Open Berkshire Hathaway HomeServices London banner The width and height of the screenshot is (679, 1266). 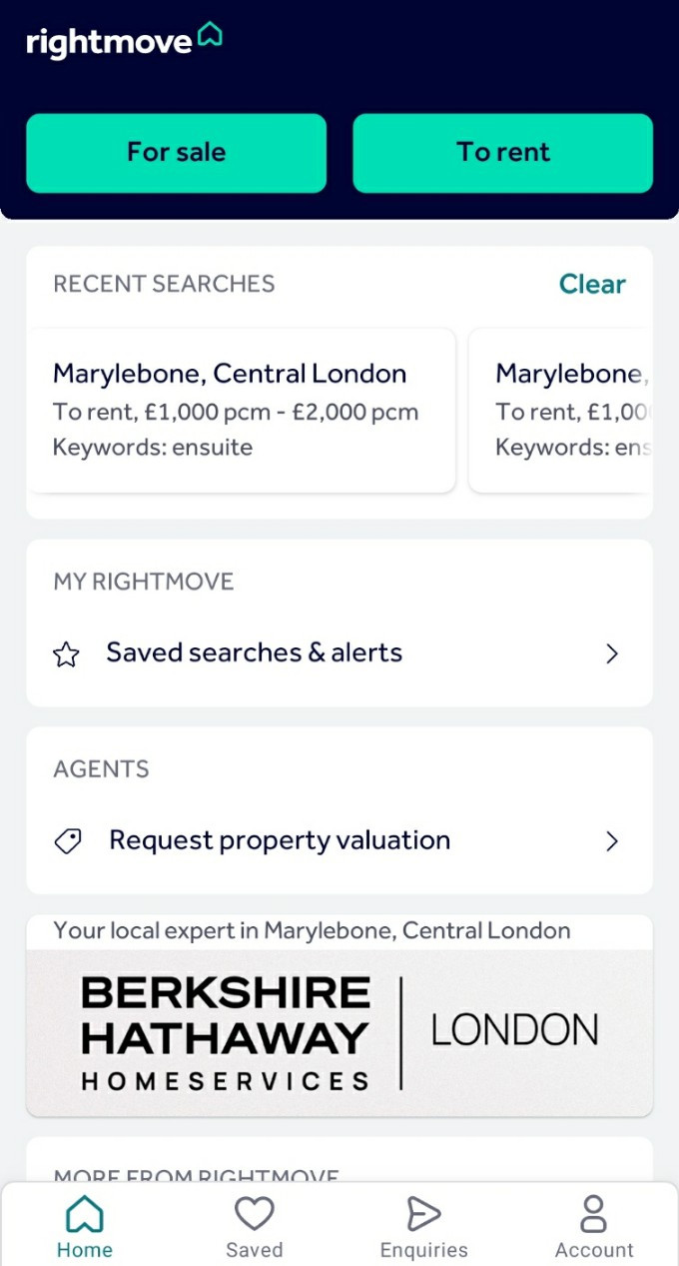click(x=339, y=1031)
